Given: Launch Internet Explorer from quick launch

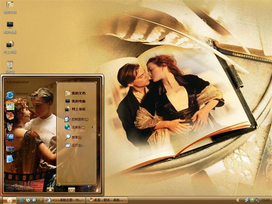Looking at the screenshot, I should click(x=22, y=200).
